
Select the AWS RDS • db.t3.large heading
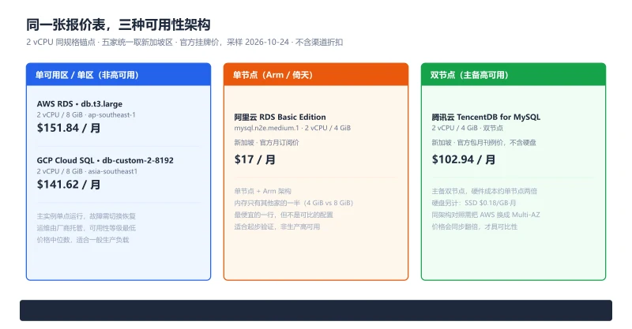80,104
